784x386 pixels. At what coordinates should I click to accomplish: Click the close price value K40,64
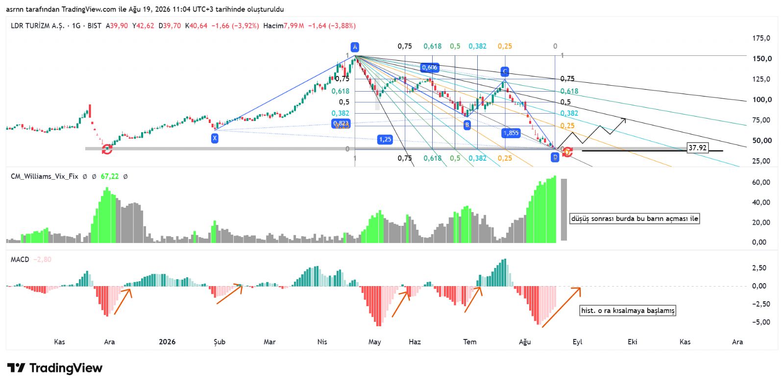pyautogui.click(x=196, y=25)
